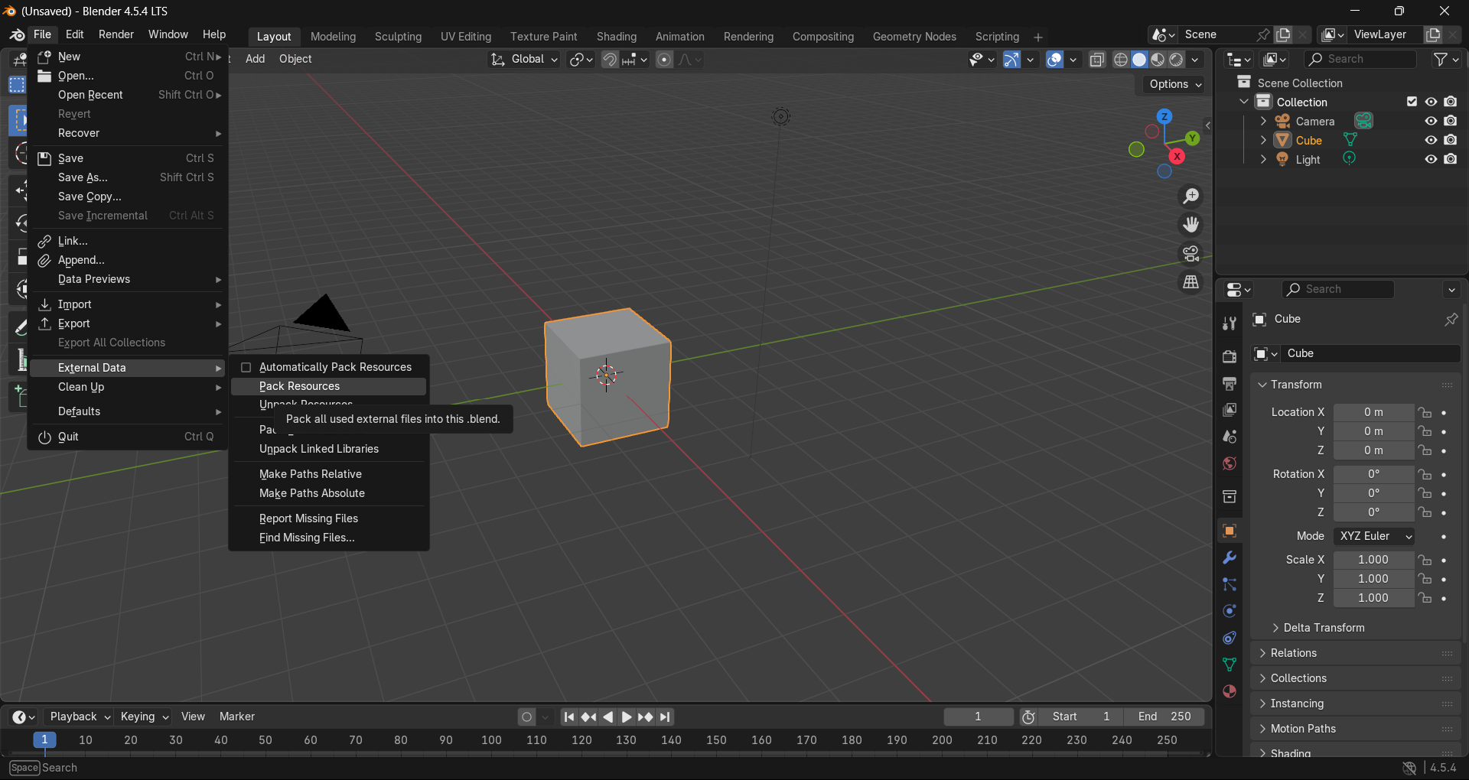Hide Cube in viewport via eye icon

(x=1431, y=140)
